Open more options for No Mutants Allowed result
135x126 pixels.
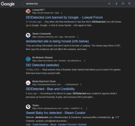(x=85, y=61)
